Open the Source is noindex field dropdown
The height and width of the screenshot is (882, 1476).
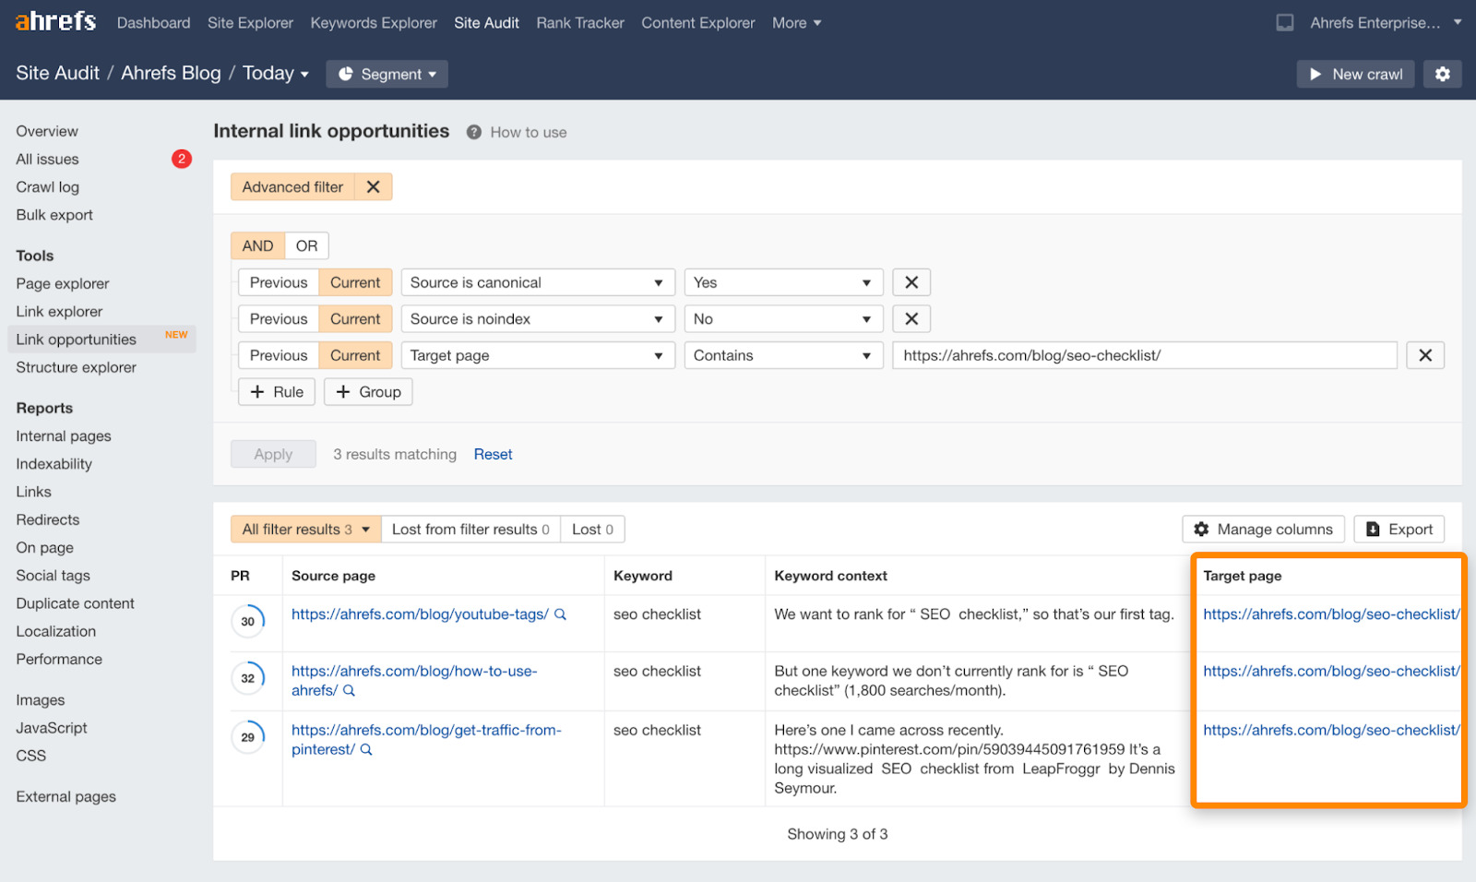click(537, 319)
